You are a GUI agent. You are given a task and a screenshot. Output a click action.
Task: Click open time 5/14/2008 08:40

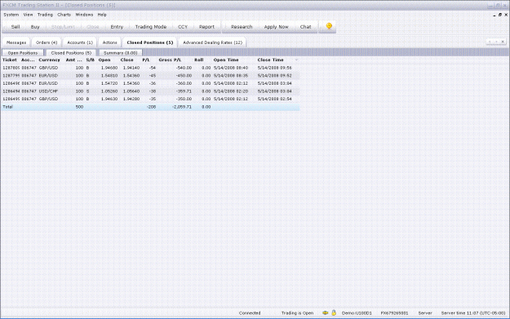click(x=231, y=68)
